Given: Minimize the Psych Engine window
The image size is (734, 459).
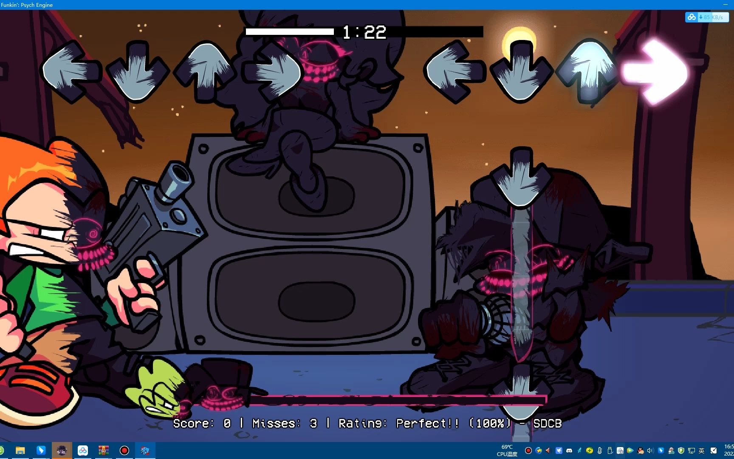Looking at the screenshot, I should pyautogui.click(x=725, y=5).
